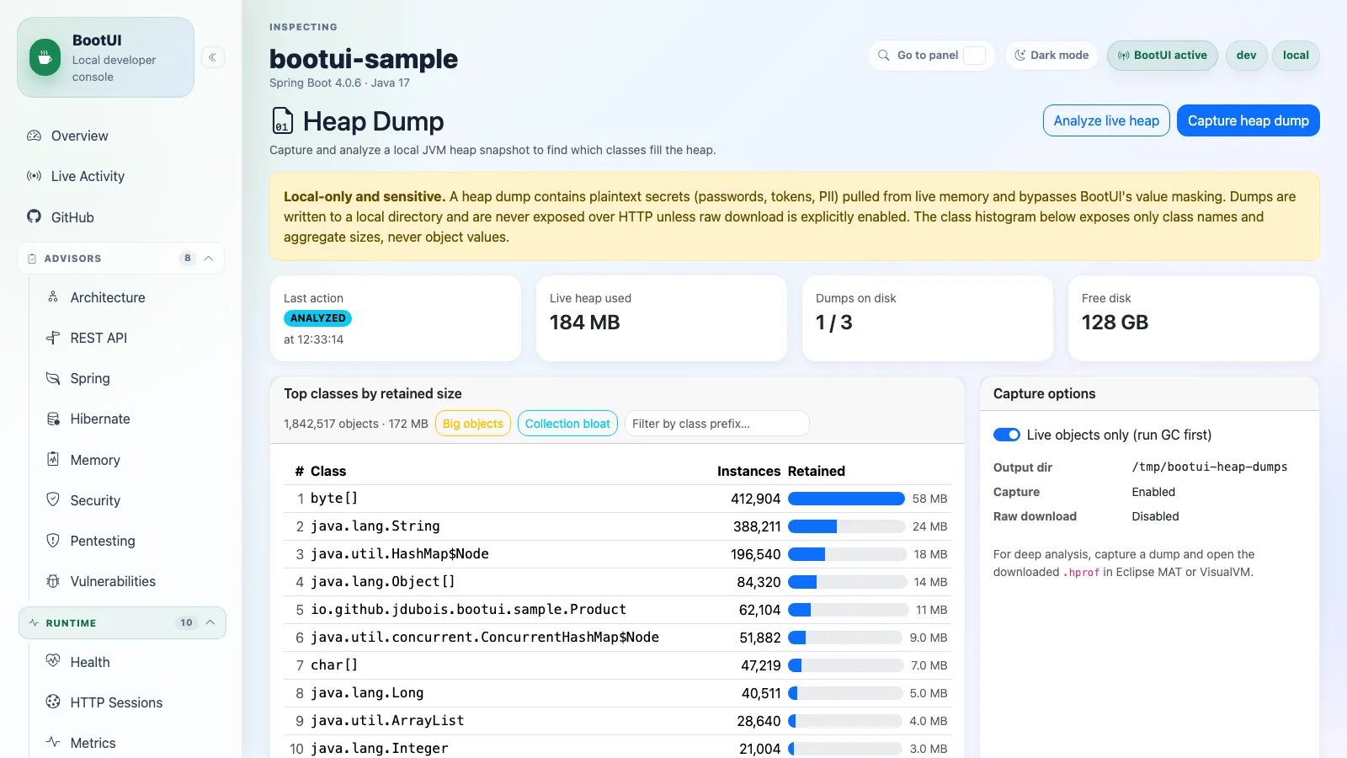The height and width of the screenshot is (758, 1347).
Task: Click the Memory file icon
Action: click(x=53, y=459)
